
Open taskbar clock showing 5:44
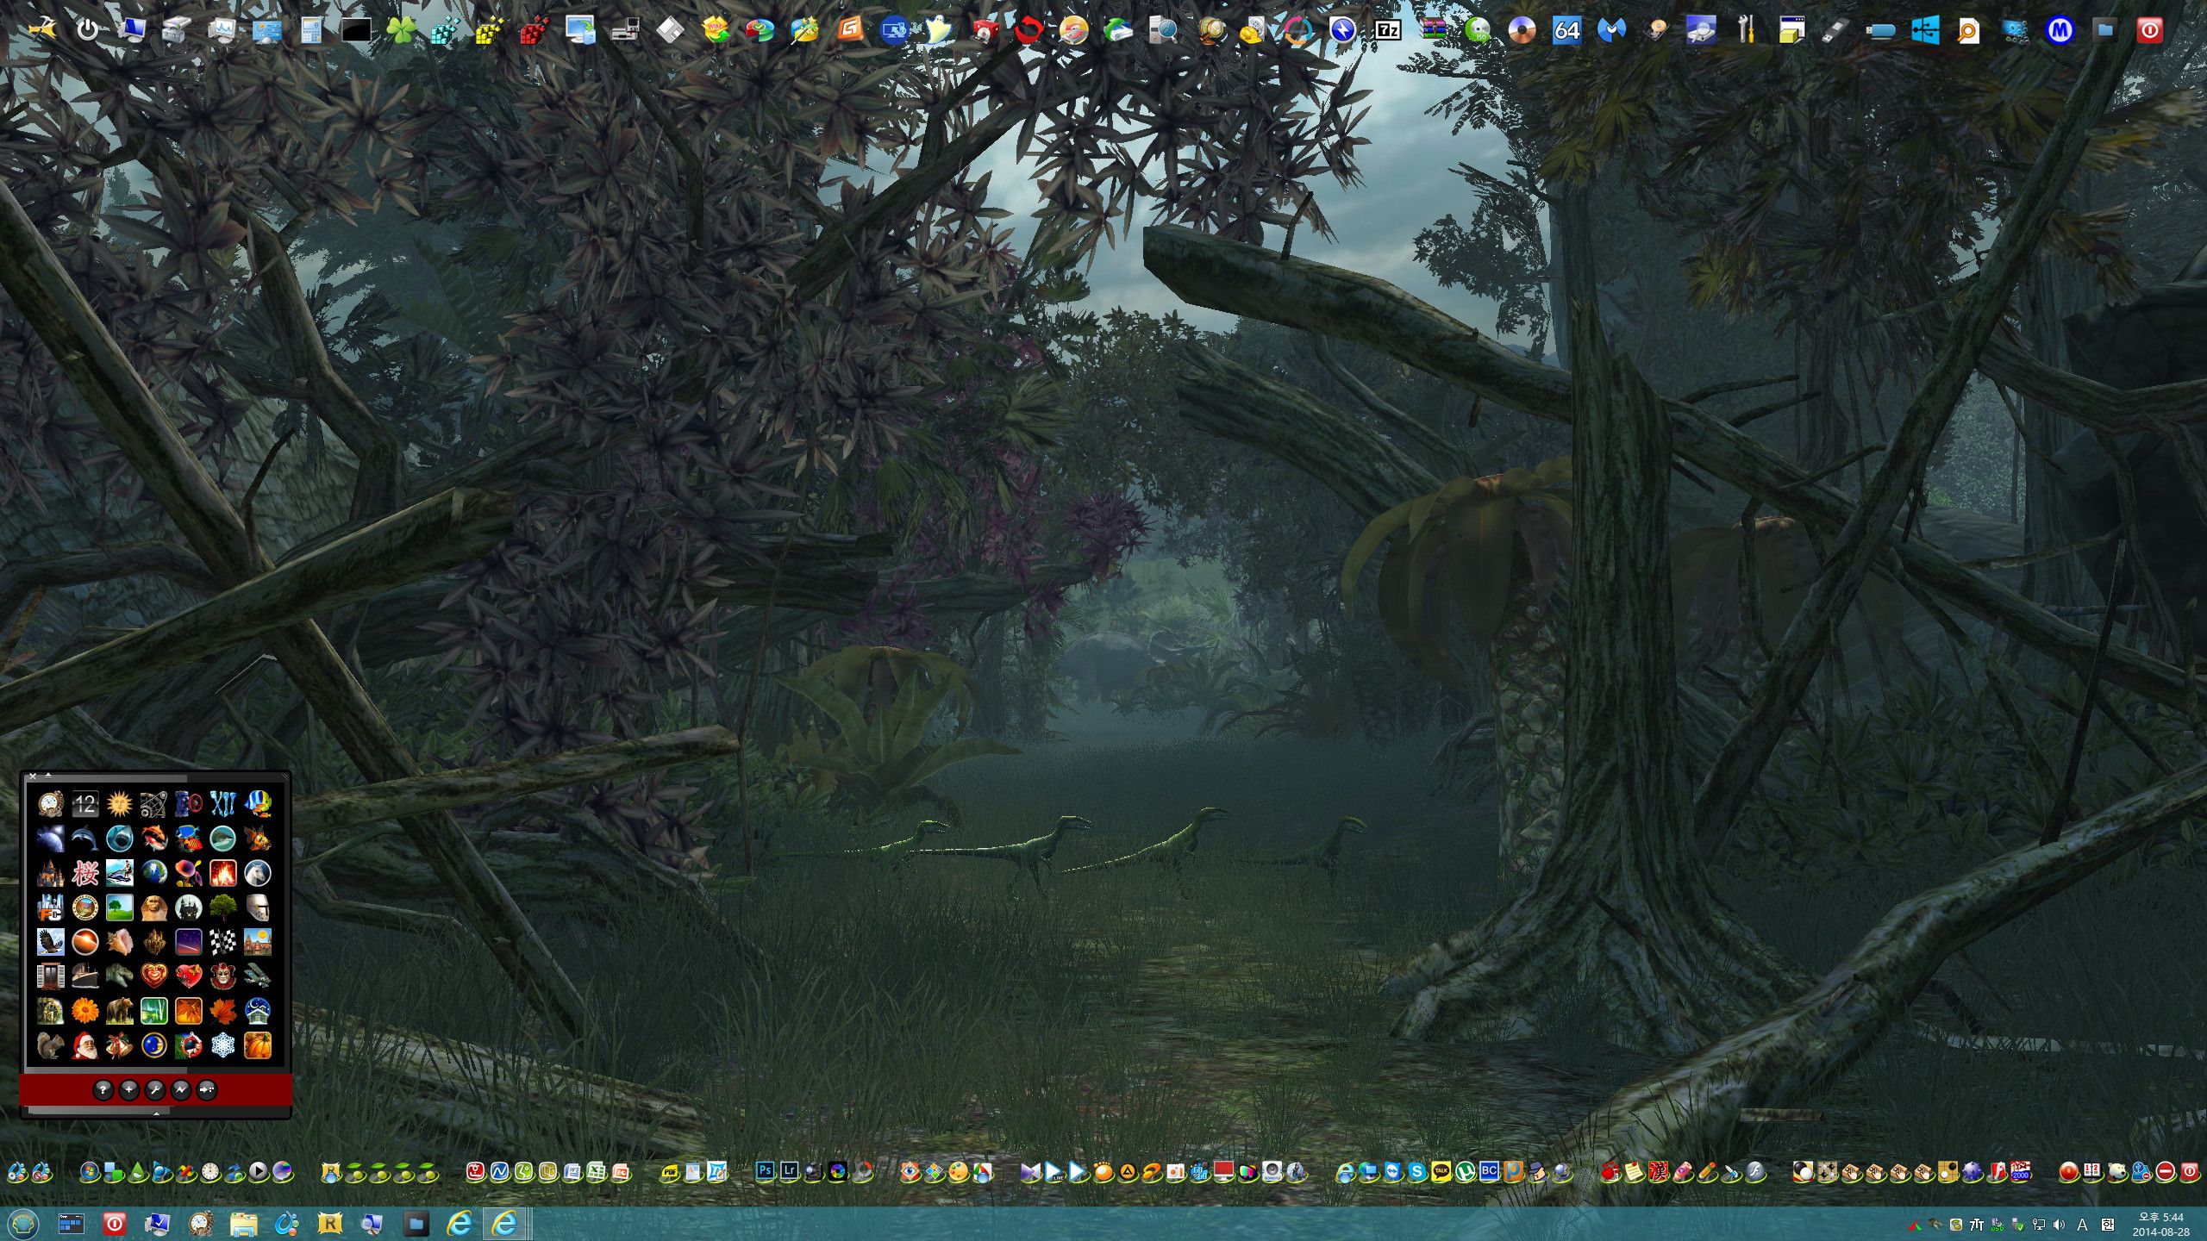(2160, 1225)
